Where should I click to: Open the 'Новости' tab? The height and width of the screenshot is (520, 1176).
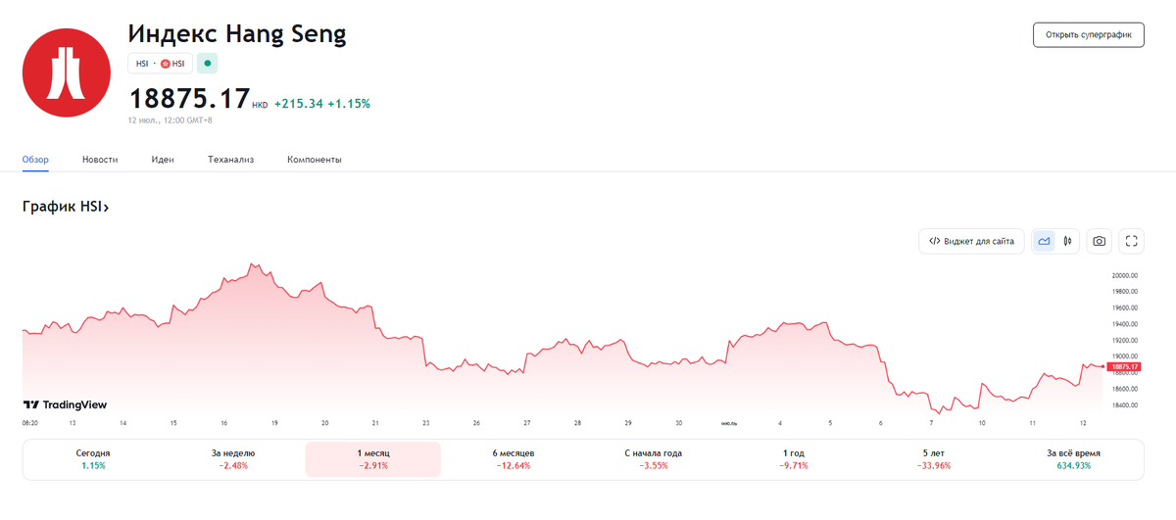pyautogui.click(x=100, y=160)
